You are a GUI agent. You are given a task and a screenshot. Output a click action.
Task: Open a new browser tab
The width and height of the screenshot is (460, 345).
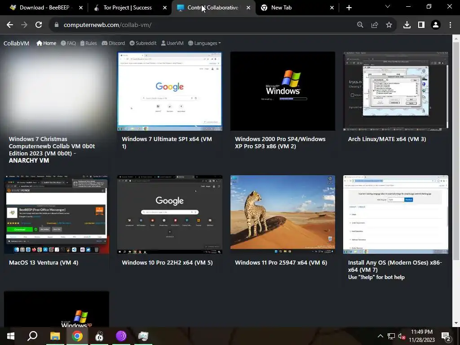[x=349, y=8]
